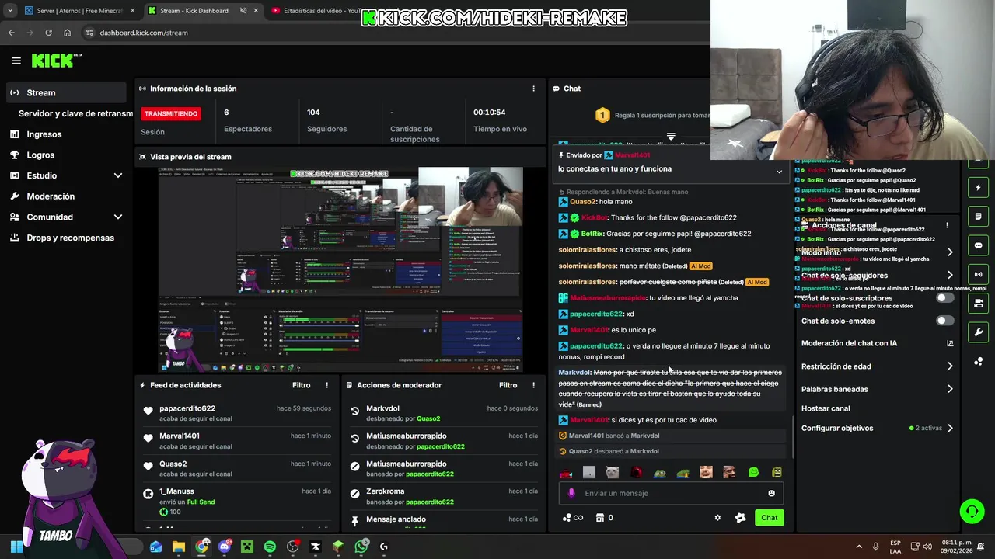Click the star badge icon beside Chat button
The height and width of the screenshot is (559, 995).
(x=740, y=518)
